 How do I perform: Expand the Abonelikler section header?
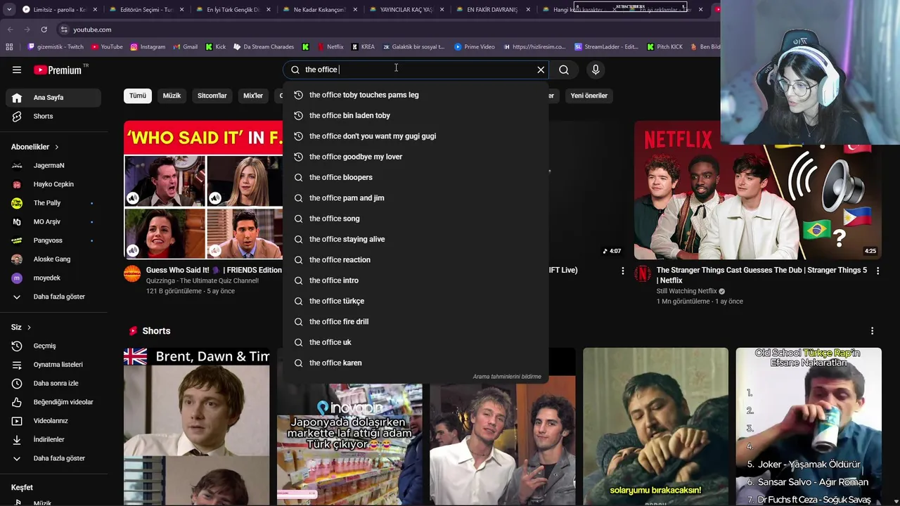click(x=34, y=147)
